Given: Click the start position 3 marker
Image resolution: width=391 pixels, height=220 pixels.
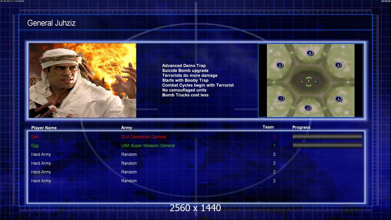Looking at the screenshot, I should click(308, 108).
